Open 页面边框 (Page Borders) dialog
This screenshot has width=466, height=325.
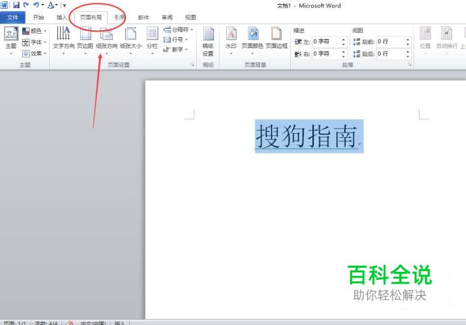[x=276, y=38]
